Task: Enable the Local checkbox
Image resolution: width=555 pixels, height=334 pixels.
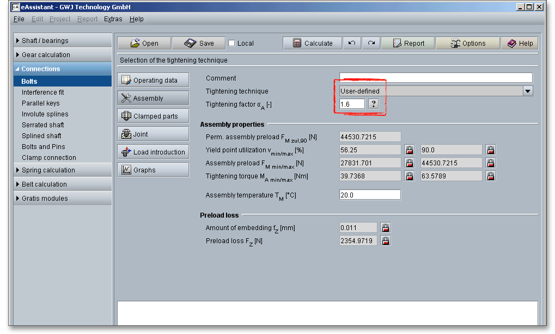Action: (231, 44)
